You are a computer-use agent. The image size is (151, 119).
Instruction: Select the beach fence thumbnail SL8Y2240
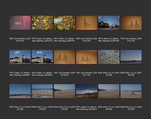42,91
